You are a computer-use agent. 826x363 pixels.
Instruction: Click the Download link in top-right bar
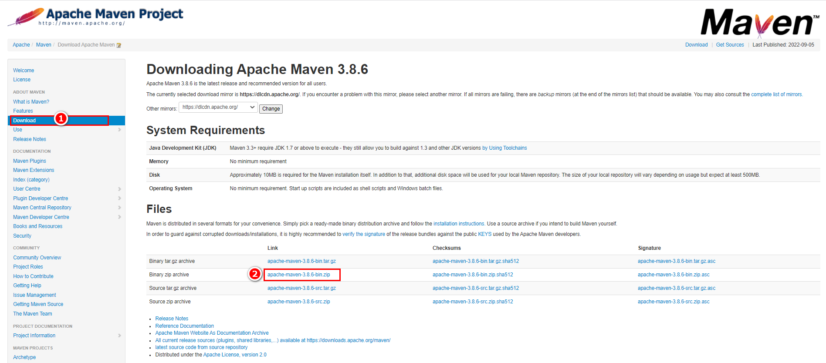pos(697,45)
